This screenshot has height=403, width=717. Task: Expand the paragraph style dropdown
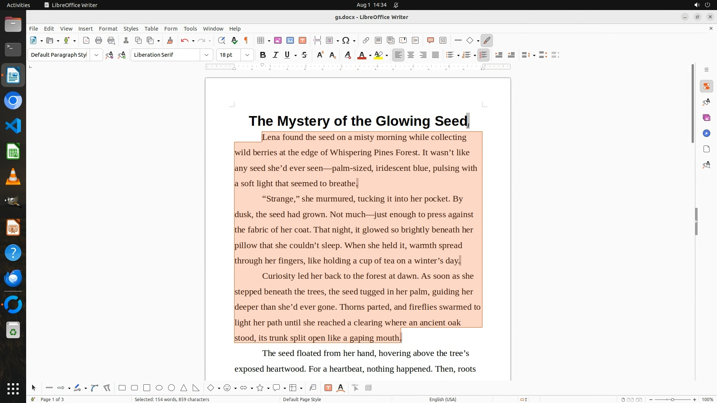point(96,55)
